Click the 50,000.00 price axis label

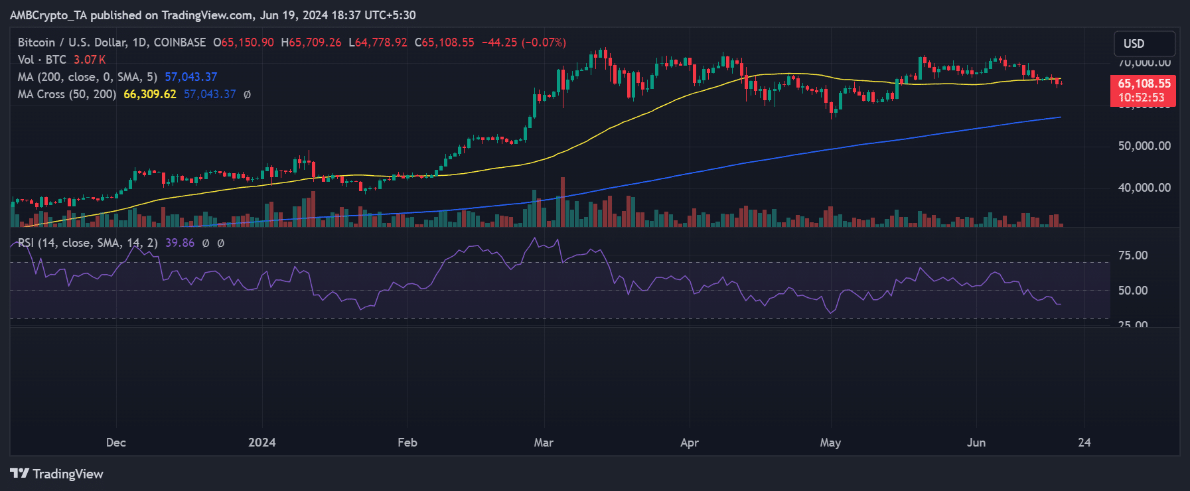(x=1144, y=146)
